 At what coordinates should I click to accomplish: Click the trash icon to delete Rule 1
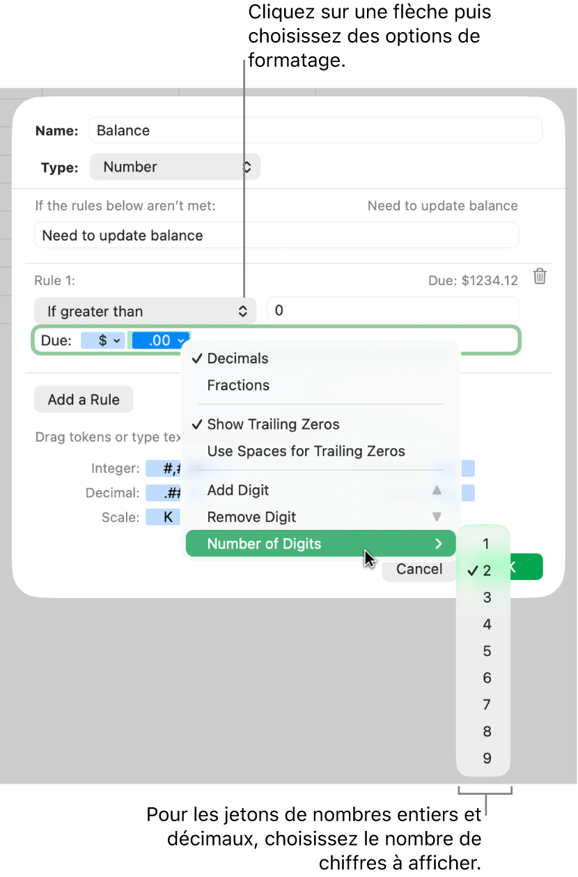[x=540, y=277]
